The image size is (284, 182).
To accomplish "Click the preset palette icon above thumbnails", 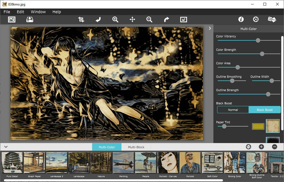I will [x=249, y=147].
